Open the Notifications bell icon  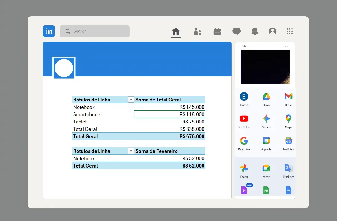point(254,31)
